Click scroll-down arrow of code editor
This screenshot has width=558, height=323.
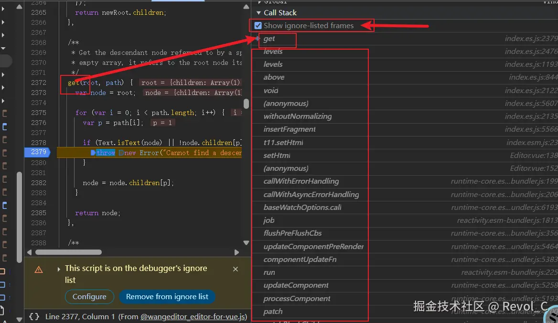pyautogui.click(x=246, y=243)
